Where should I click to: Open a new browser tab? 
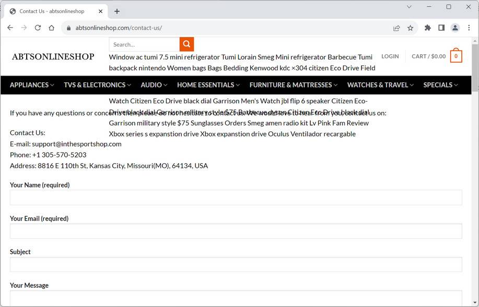tap(117, 11)
